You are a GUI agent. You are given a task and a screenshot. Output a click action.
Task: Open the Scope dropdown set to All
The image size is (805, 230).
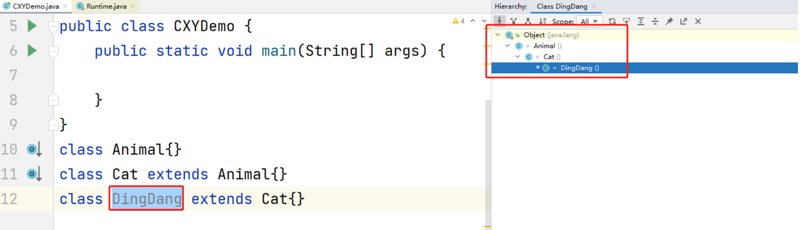[589, 21]
